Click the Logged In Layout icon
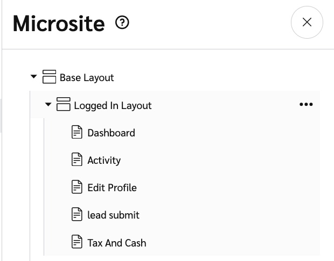 click(x=64, y=105)
